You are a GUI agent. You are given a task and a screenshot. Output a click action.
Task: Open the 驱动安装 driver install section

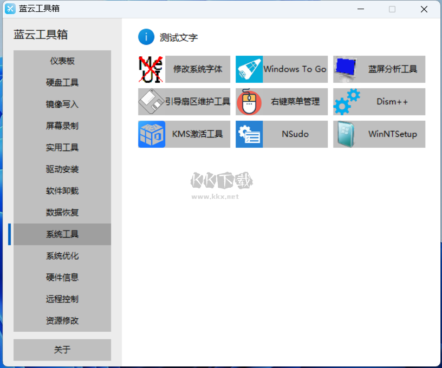62,169
